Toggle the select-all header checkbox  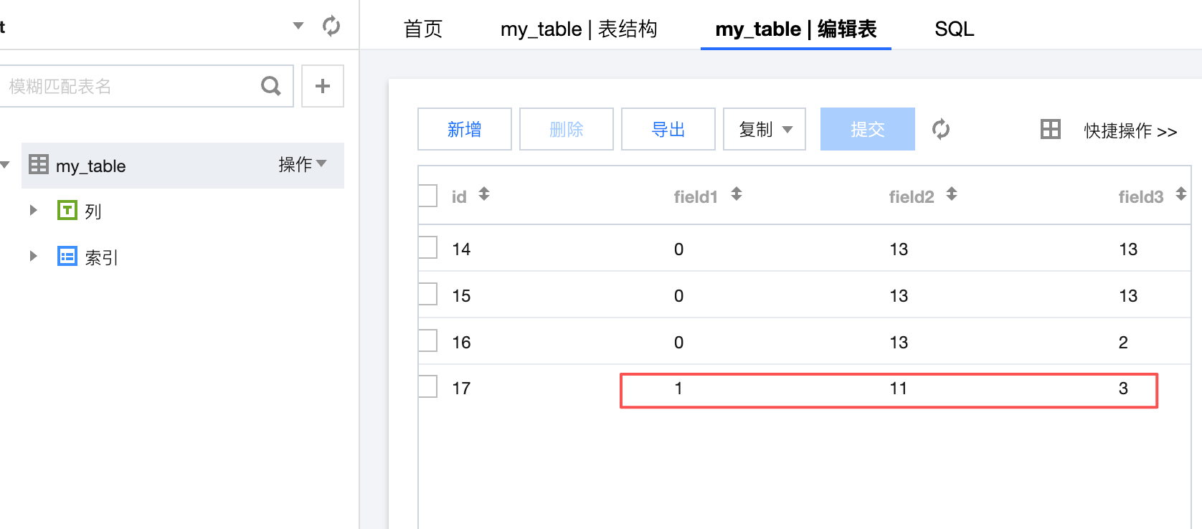pos(428,196)
